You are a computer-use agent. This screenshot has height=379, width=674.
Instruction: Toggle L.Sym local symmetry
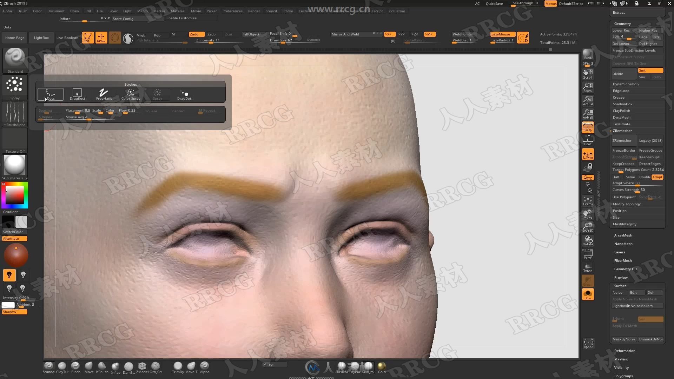point(588,154)
